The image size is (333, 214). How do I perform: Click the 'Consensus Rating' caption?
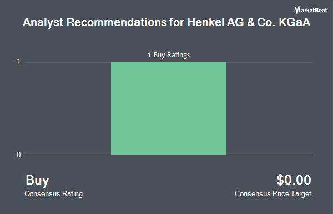pos(53,194)
